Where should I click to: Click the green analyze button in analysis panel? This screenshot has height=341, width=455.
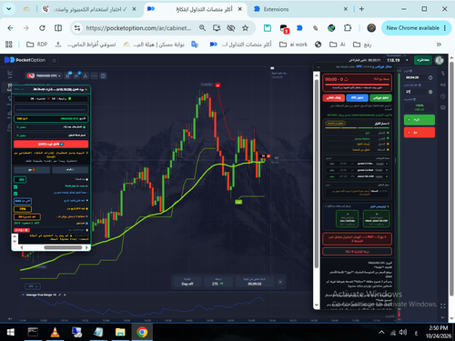coord(380,97)
